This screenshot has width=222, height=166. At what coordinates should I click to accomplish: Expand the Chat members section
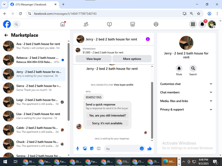[x=186, y=92]
